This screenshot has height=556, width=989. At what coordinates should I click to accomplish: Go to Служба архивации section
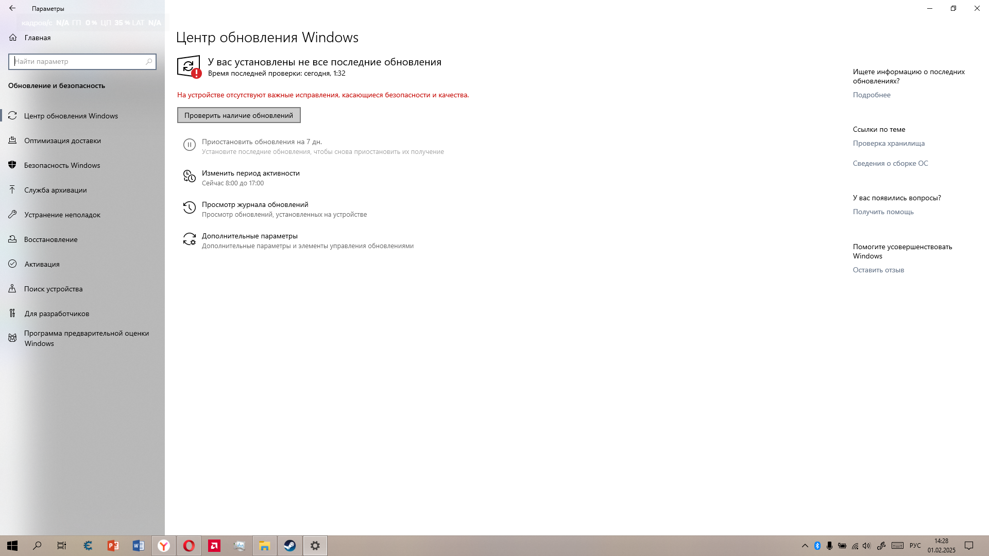[x=82, y=190]
